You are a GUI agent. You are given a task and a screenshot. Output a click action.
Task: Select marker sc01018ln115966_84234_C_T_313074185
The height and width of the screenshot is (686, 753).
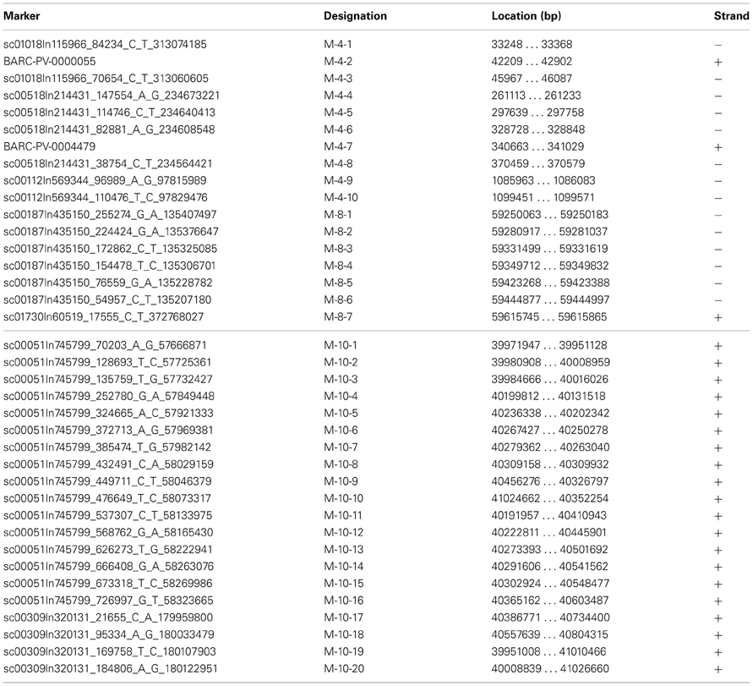click(x=105, y=44)
